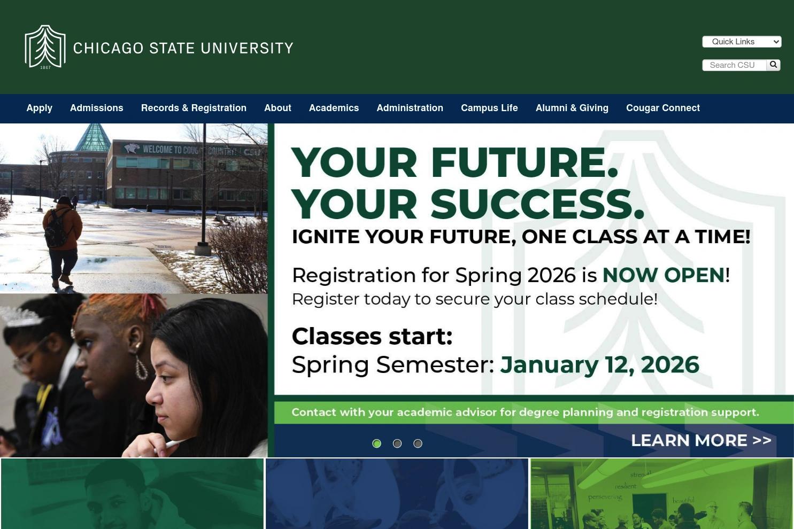Go to Administration in the navigation bar
This screenshot has height=529, width=794.
(x=410, y=108)
